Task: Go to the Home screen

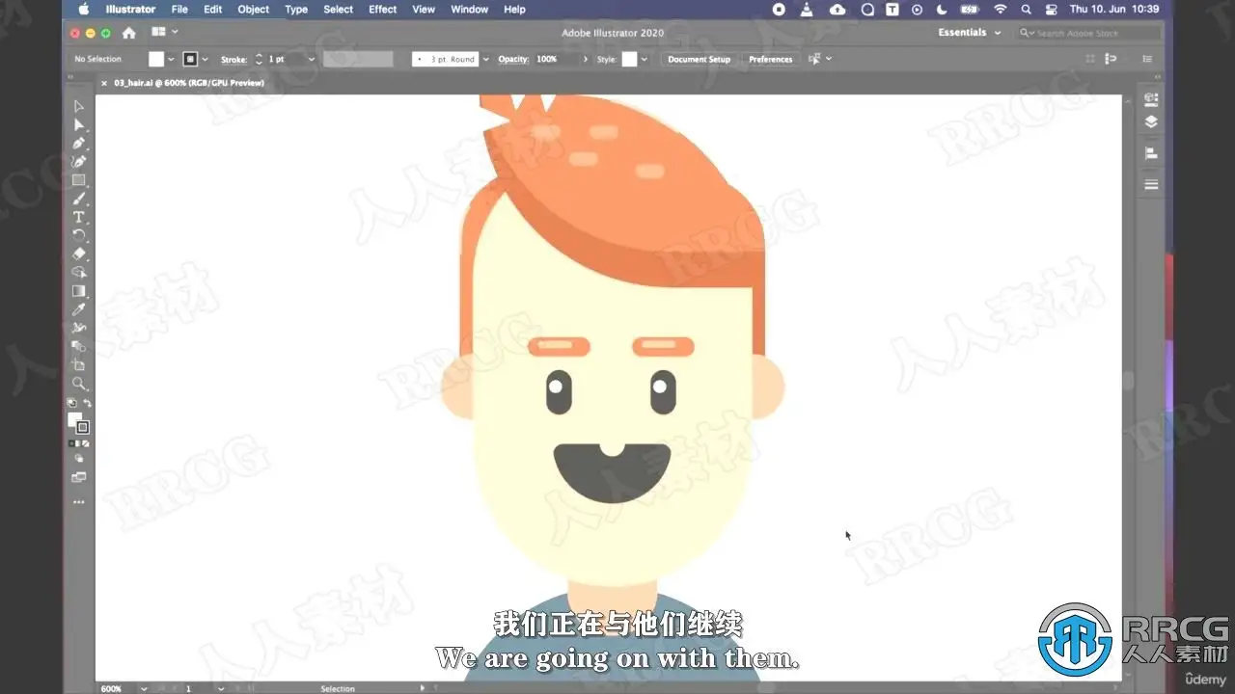Action: pyautogui.click(x=128, y=33)
